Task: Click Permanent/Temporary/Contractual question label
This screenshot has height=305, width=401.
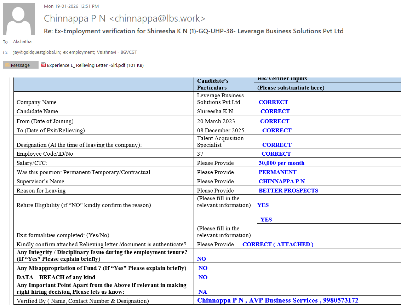Action: point(84,172)
